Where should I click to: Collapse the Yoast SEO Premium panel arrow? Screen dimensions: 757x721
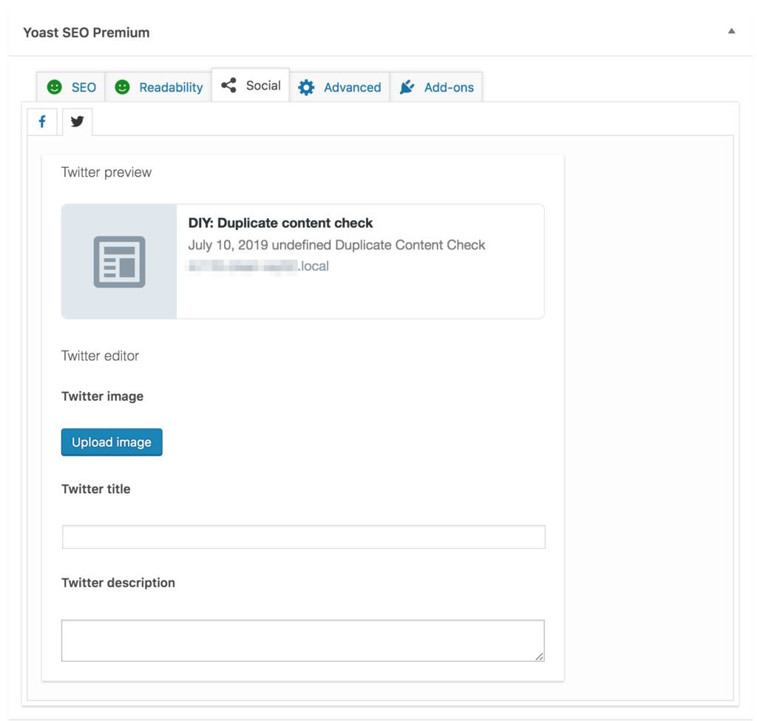tap(731, 31)
